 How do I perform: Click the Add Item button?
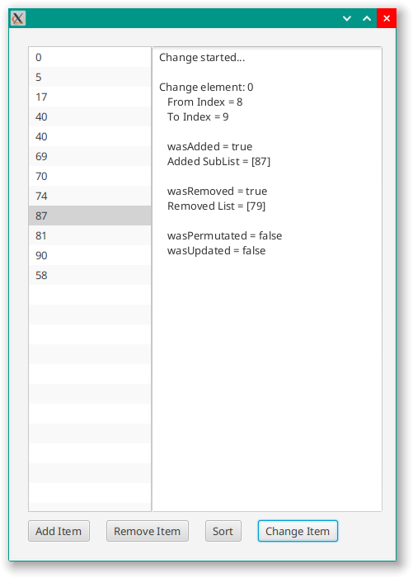[x=59, y=531]
